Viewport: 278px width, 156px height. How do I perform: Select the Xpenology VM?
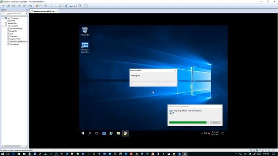(14, 44)
